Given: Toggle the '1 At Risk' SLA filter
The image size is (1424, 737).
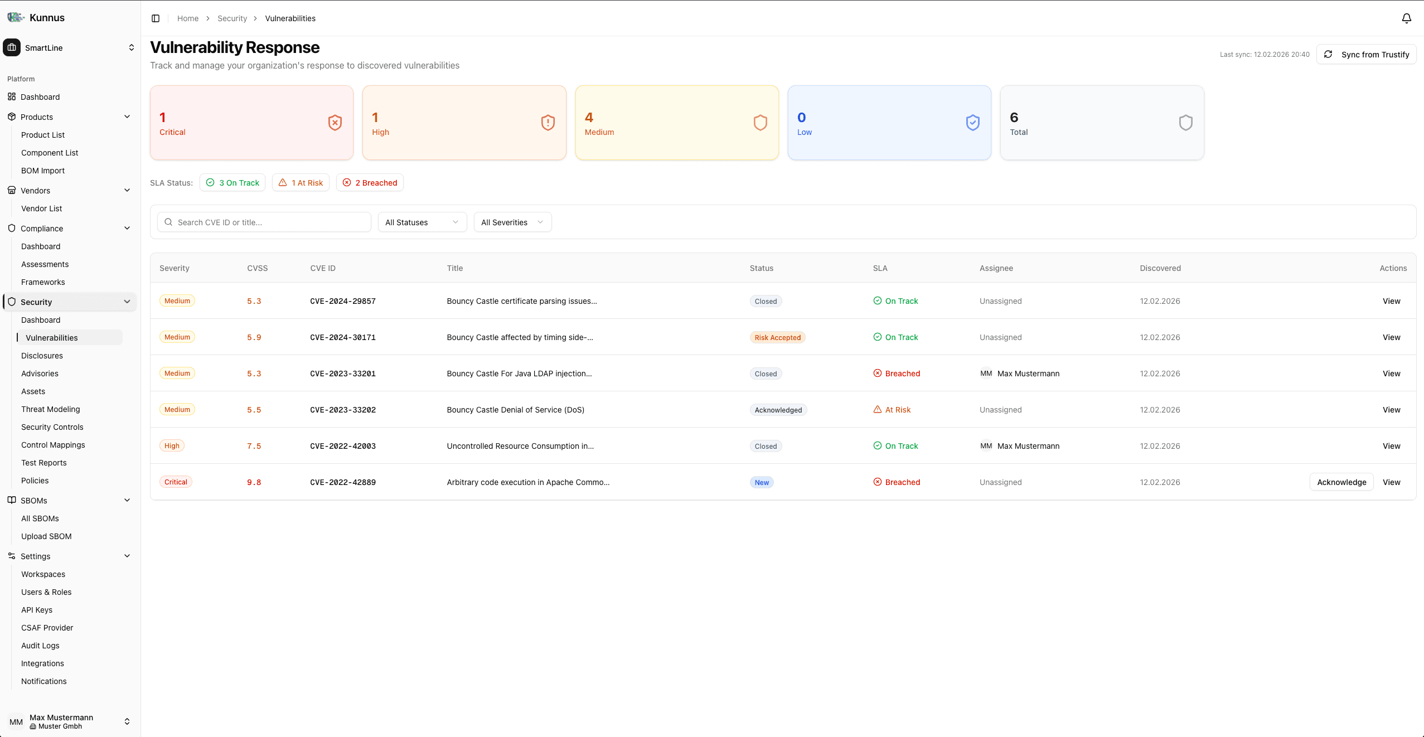Looking at the screenshot, I should click(x=301, y=182).
